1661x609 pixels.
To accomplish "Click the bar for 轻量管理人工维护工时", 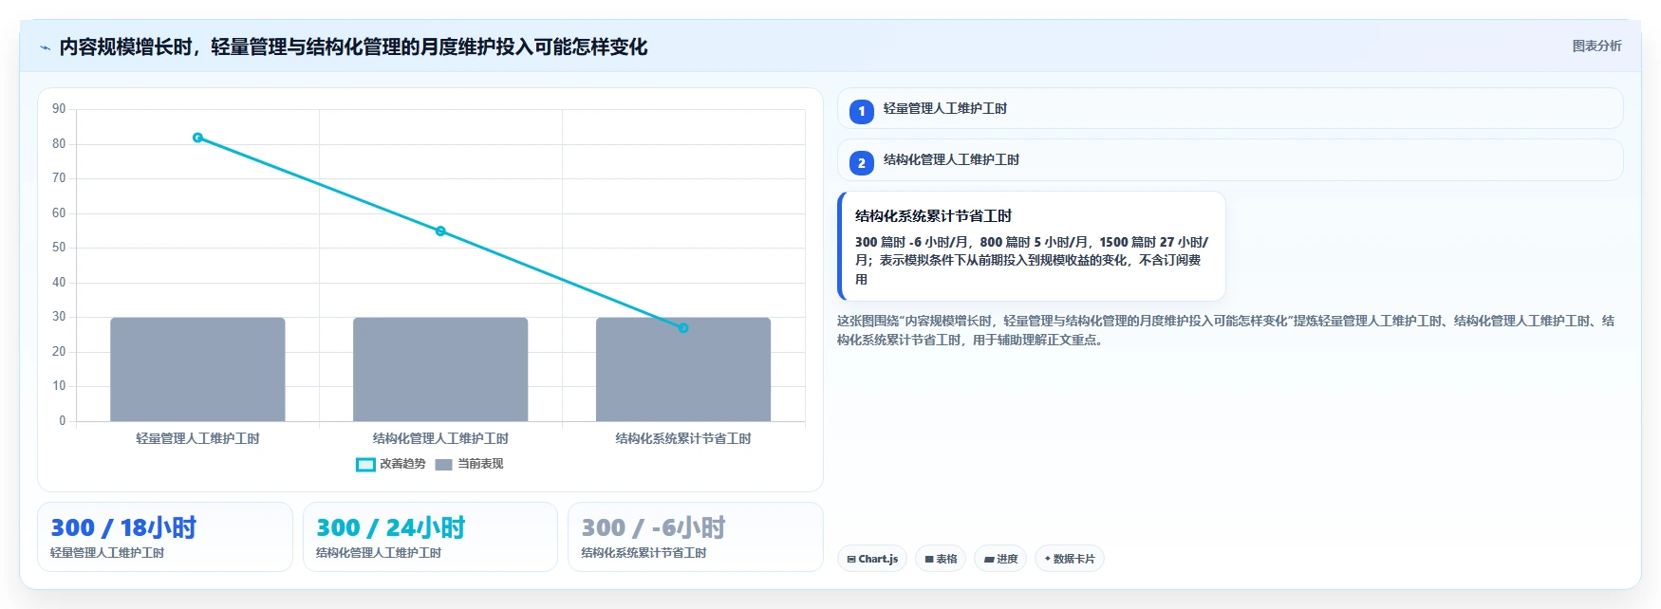I will pyautogui.click(x=197, y=369).
